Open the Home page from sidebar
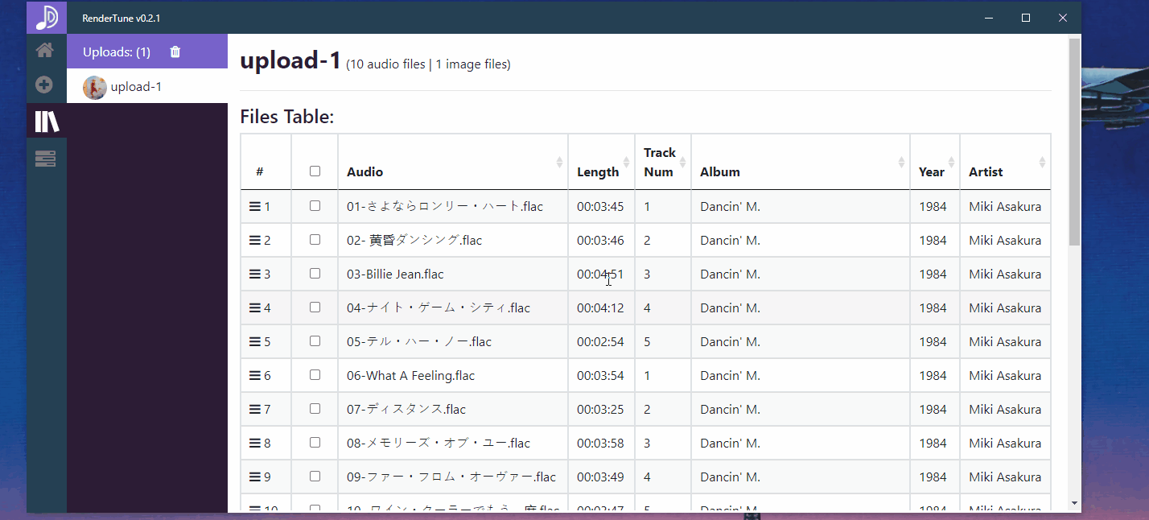Screen dimensions: 1149x520 [x=45, y=50]
